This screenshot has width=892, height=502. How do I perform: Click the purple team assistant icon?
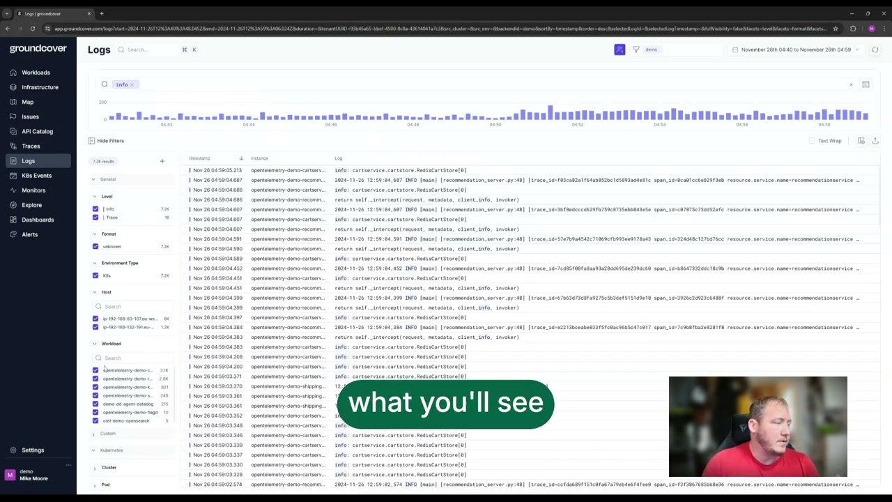[620, 50]
